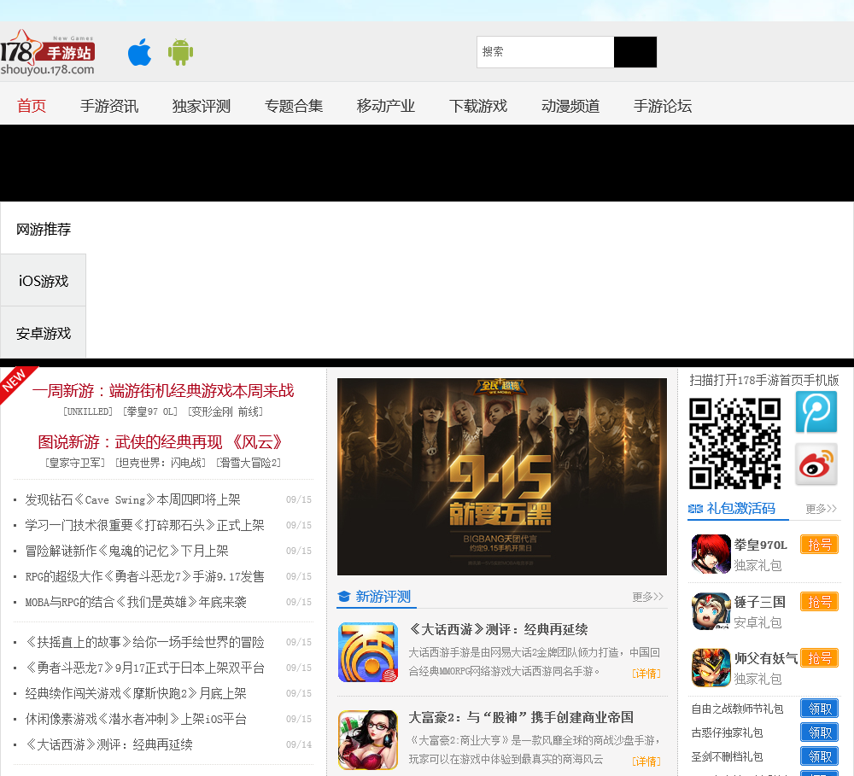Screen dimensions: 854x776
Task: Click the black search submit button
Action: (x=635, y=52)
